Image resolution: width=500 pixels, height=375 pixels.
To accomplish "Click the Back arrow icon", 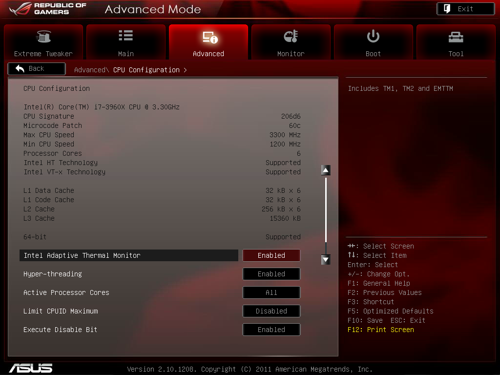I will point(20,68).
